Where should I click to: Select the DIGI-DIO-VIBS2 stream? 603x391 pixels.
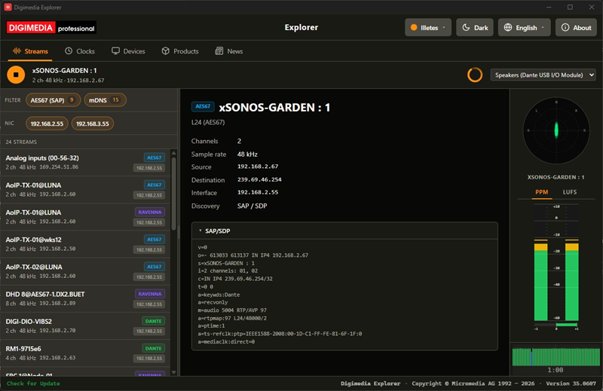coord(85,326)
